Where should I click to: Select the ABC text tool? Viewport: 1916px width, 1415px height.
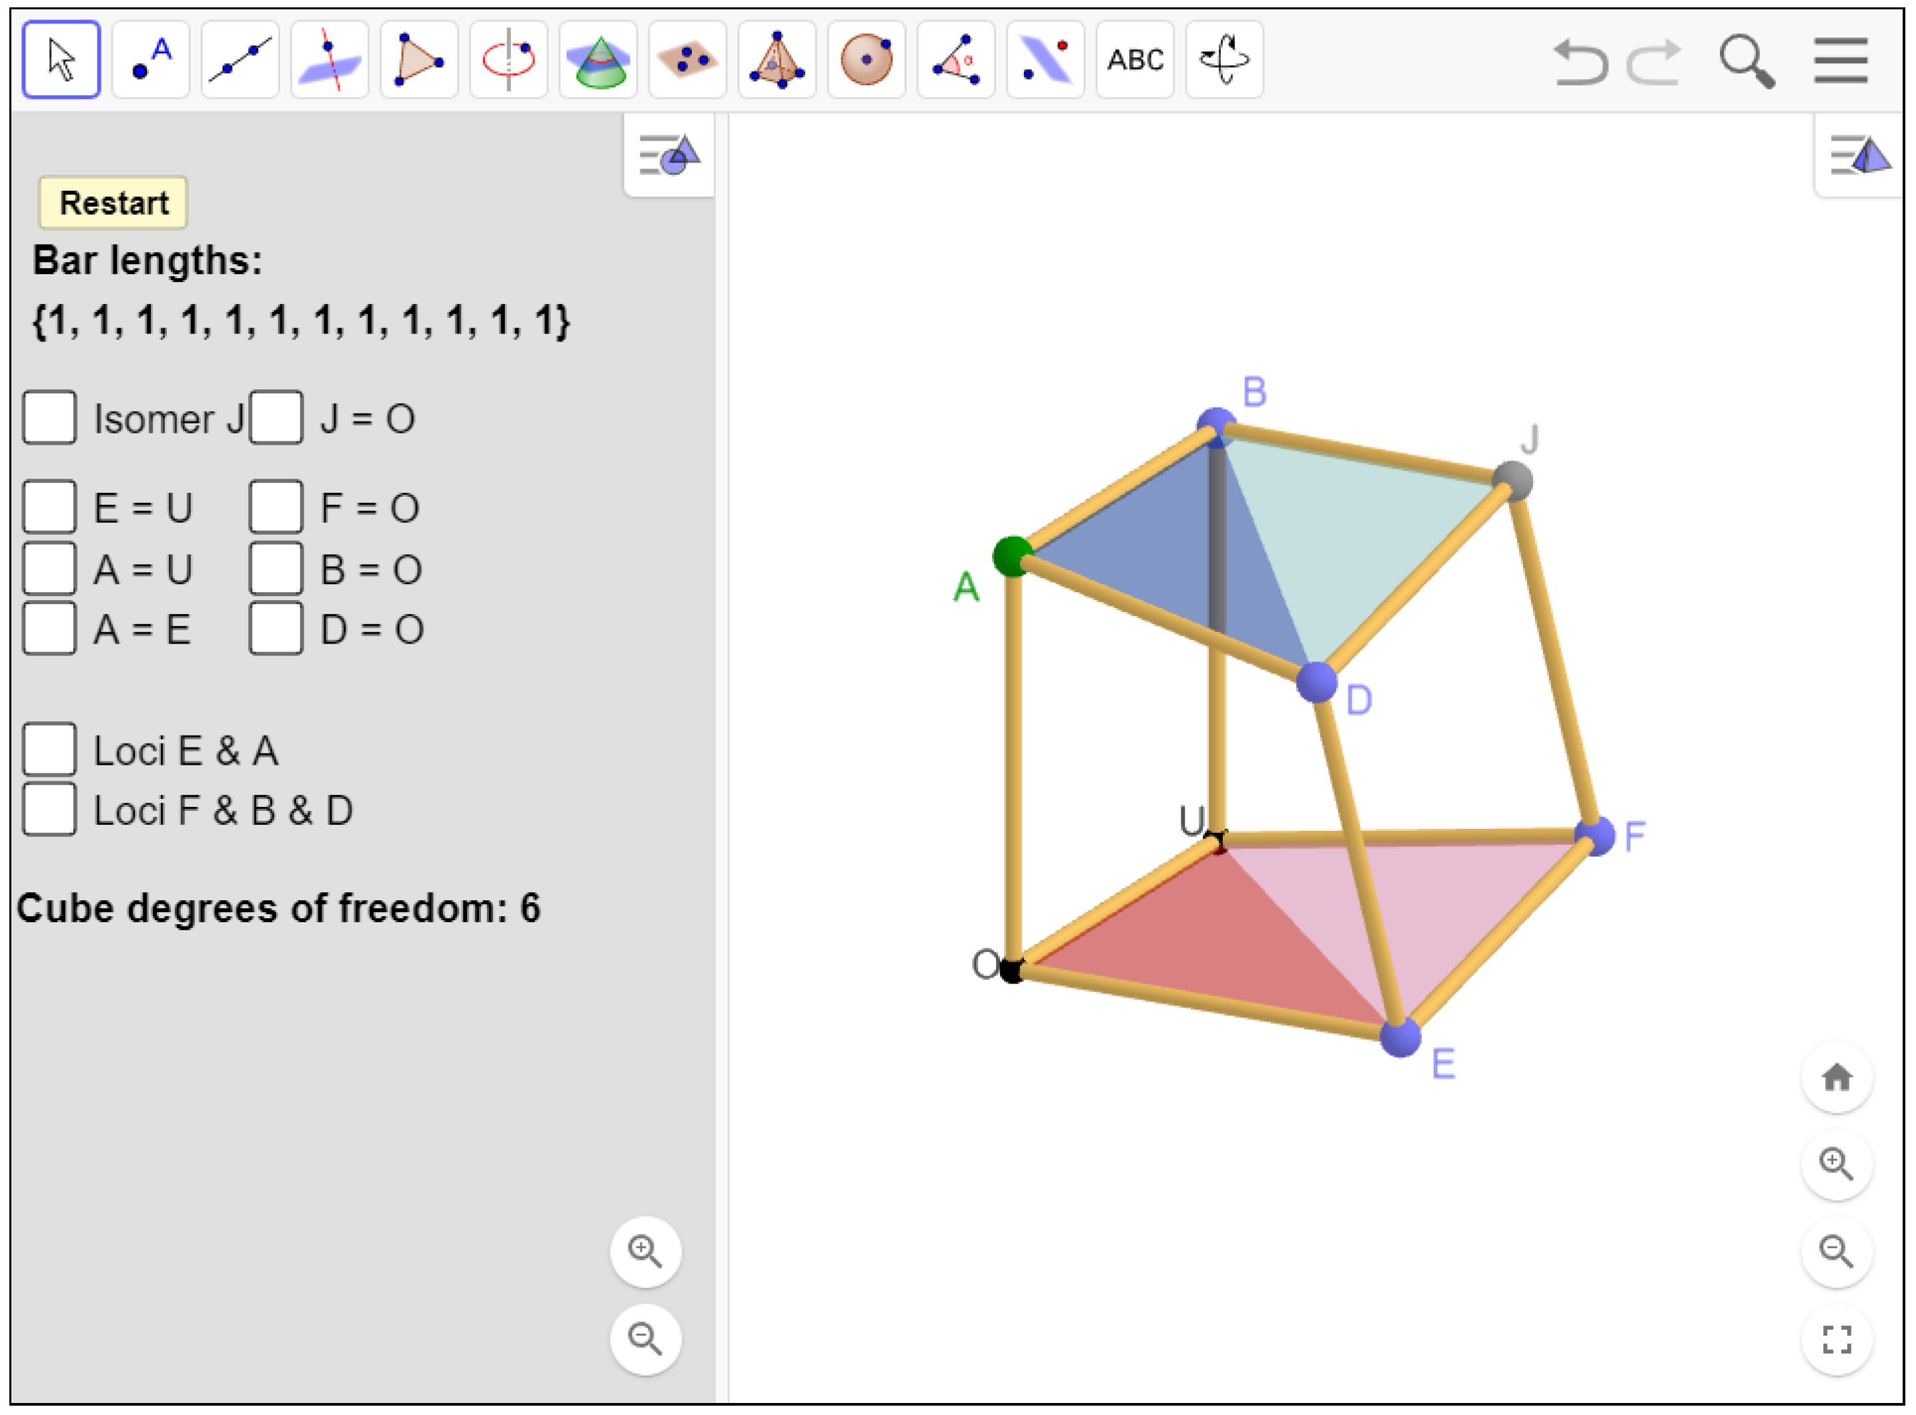1135,58
